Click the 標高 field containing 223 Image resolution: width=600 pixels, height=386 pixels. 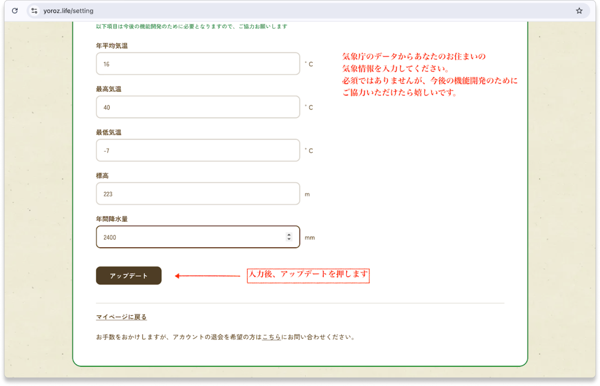pyautogui.click(x=198, y=194)
